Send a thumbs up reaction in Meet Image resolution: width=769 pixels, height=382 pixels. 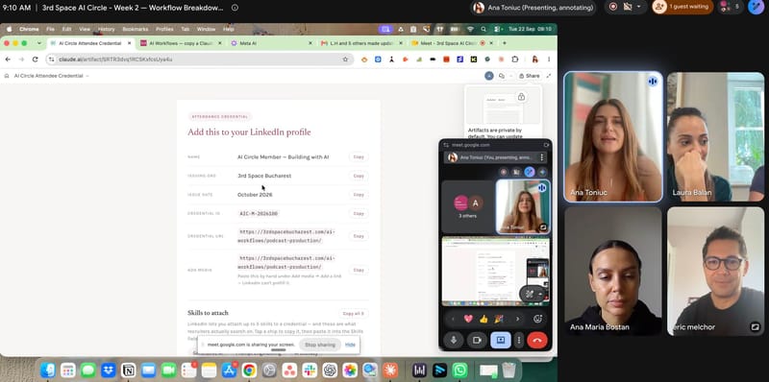(x=484, y=319)
